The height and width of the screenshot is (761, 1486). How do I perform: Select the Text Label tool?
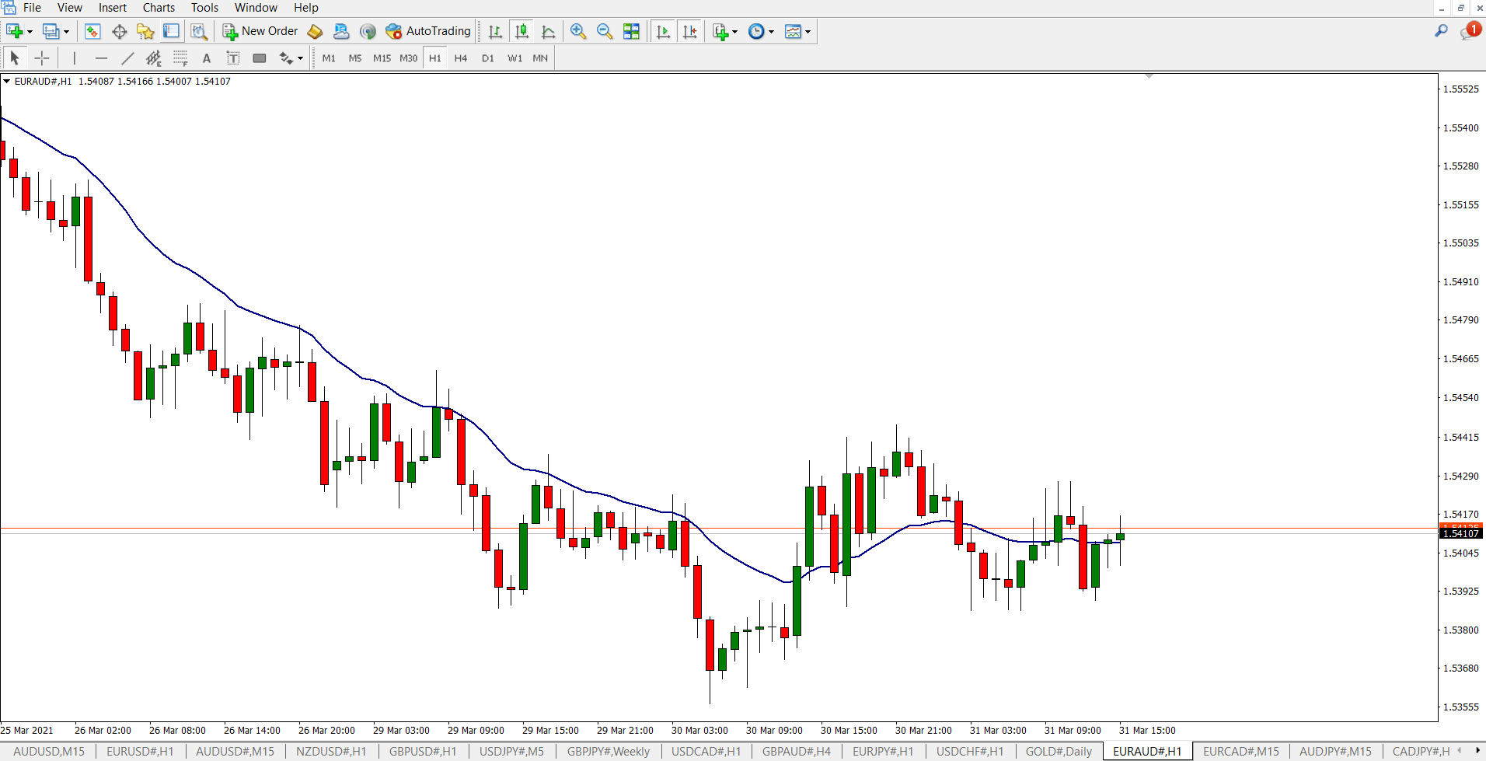(x=233, y=58)
